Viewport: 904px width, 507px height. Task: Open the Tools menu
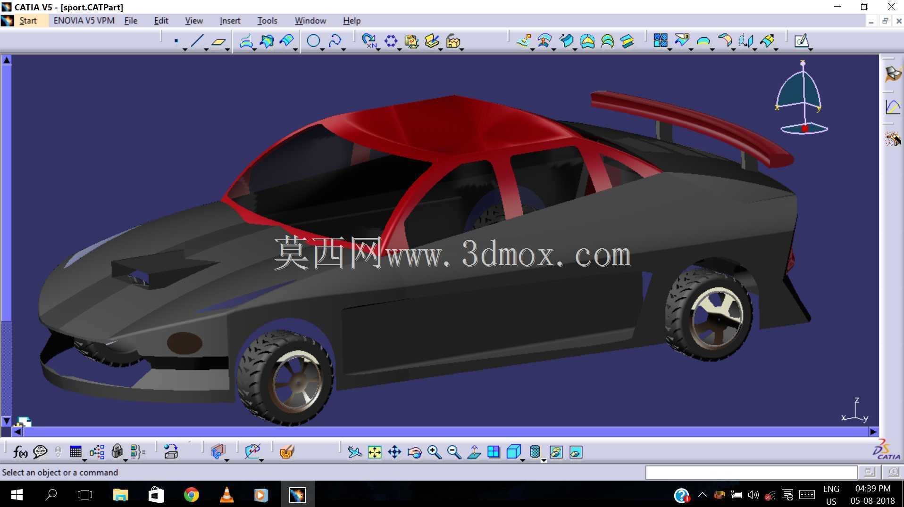(x=267, y=21)
